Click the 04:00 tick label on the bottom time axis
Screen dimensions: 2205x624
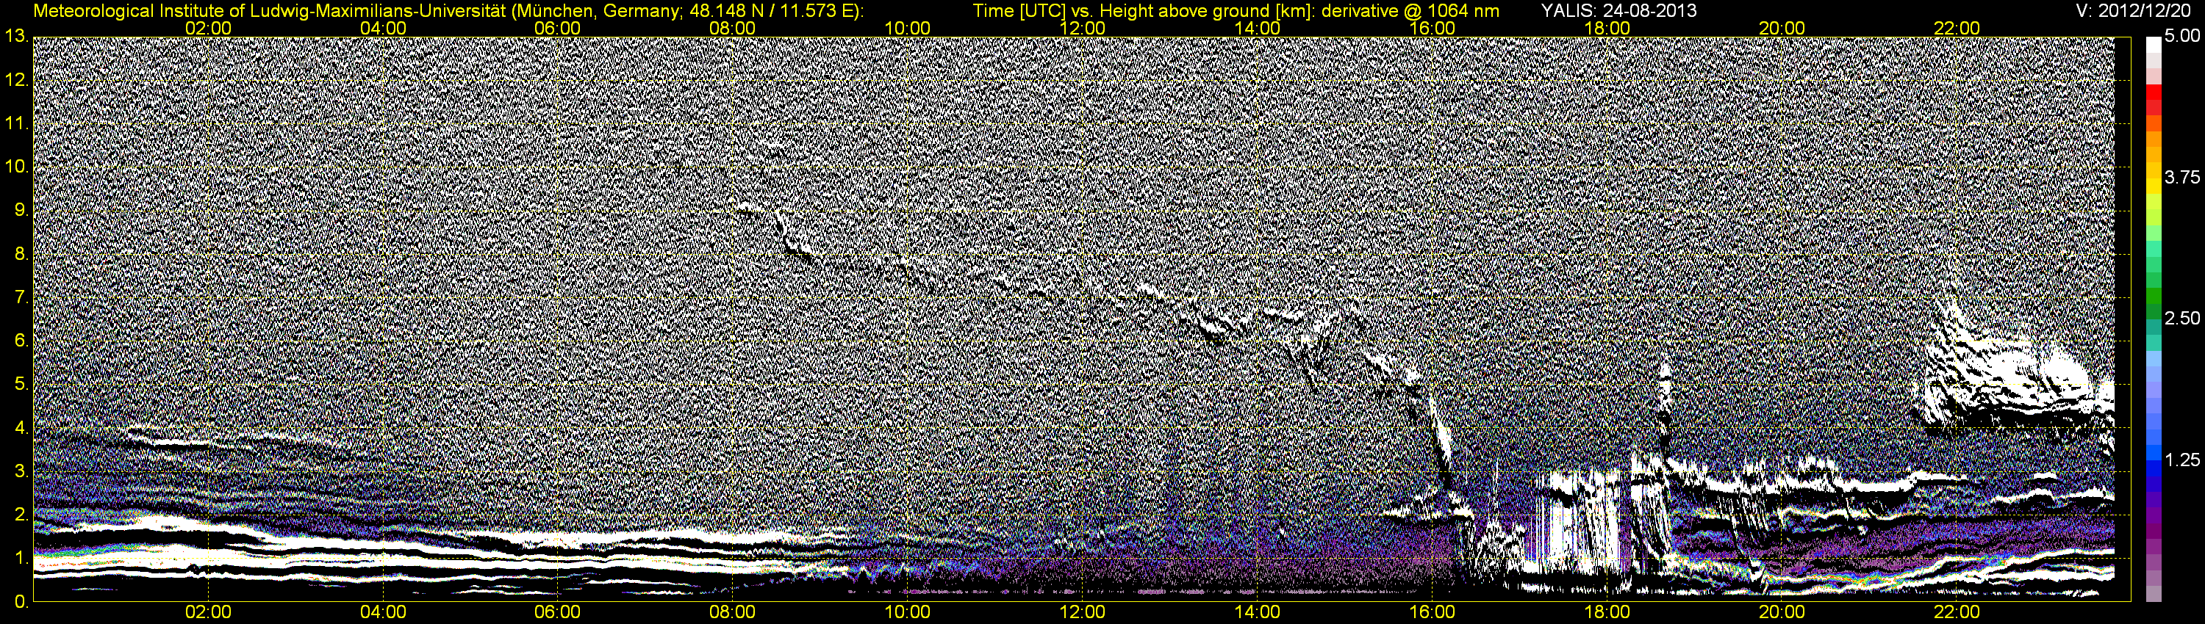[x=383, y=613]
